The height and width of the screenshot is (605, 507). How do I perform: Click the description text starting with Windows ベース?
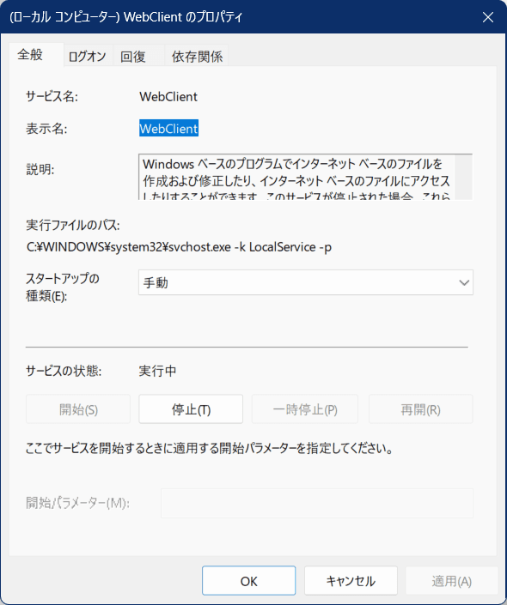pyautogui.click(x=296, y=180)
